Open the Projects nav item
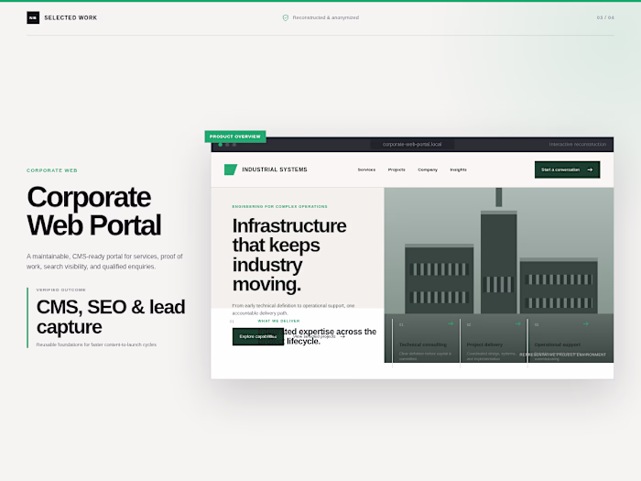Screen dimensions: 641x481 (x=397, y=169)
